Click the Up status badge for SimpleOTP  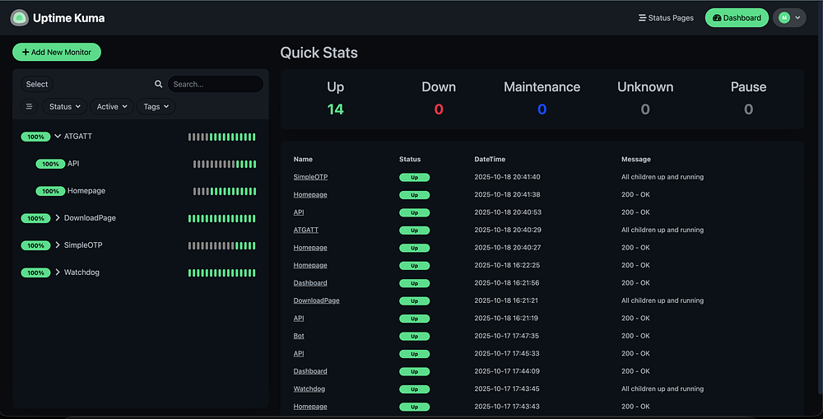point(414,177)
